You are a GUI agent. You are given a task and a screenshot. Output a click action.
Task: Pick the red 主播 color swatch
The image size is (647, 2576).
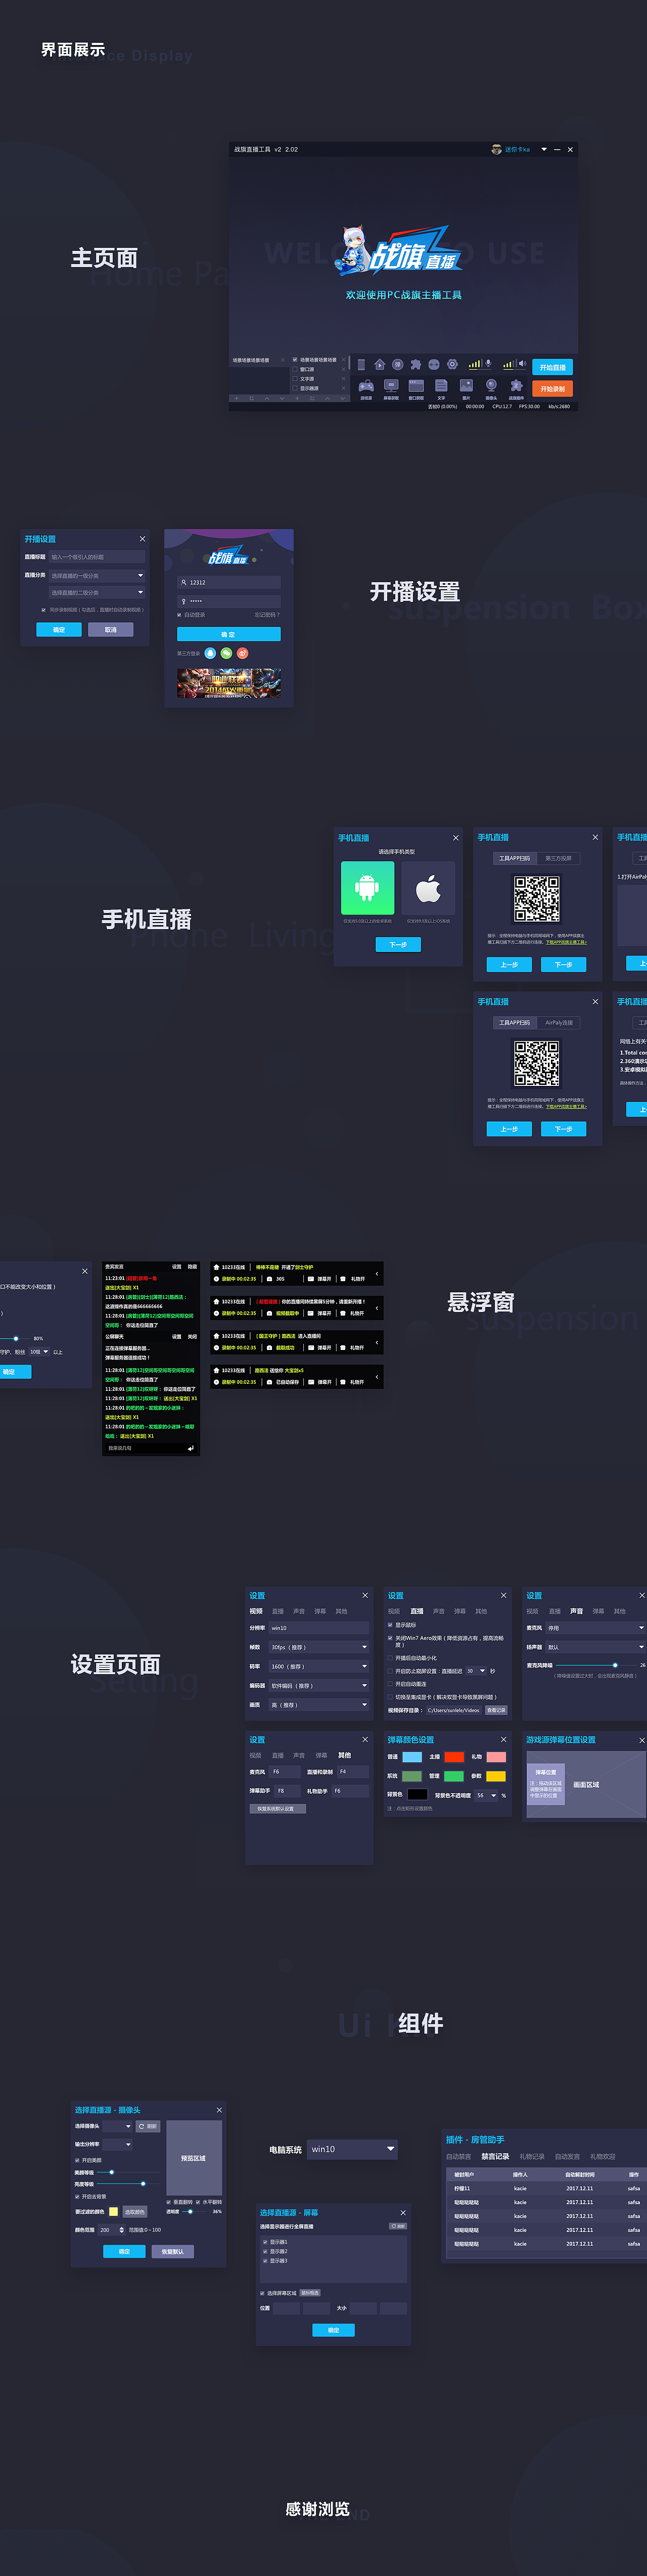(x=454, y=1757)
